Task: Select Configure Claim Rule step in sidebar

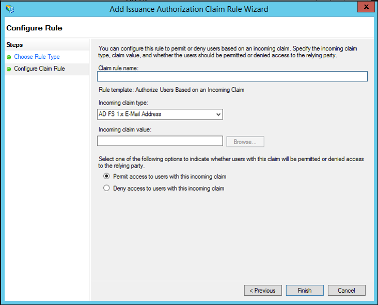Action: 40,69
